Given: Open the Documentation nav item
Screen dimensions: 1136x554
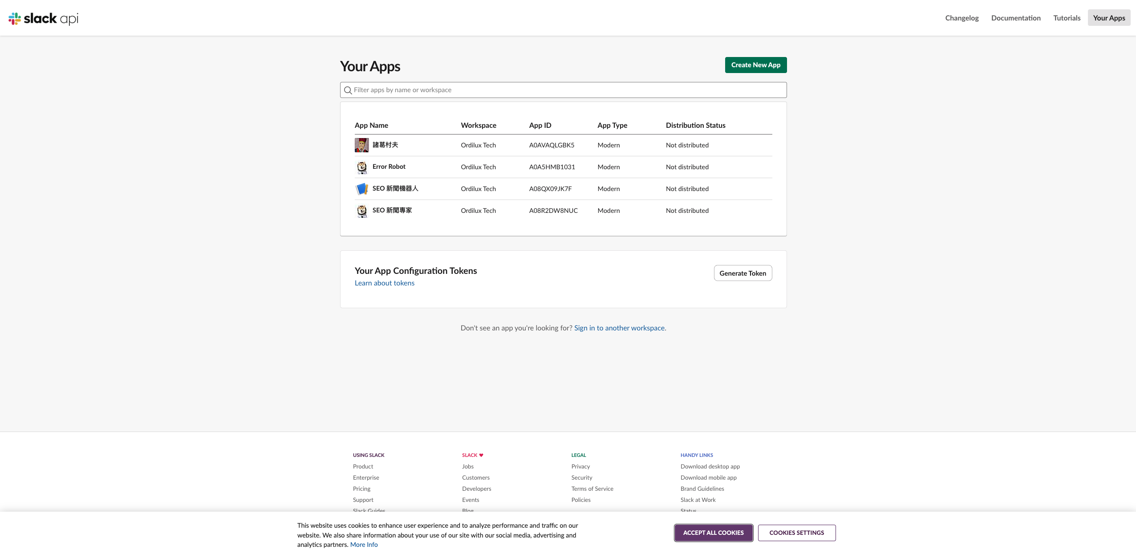Looking at the screenshot, I should coord(1016,18).
